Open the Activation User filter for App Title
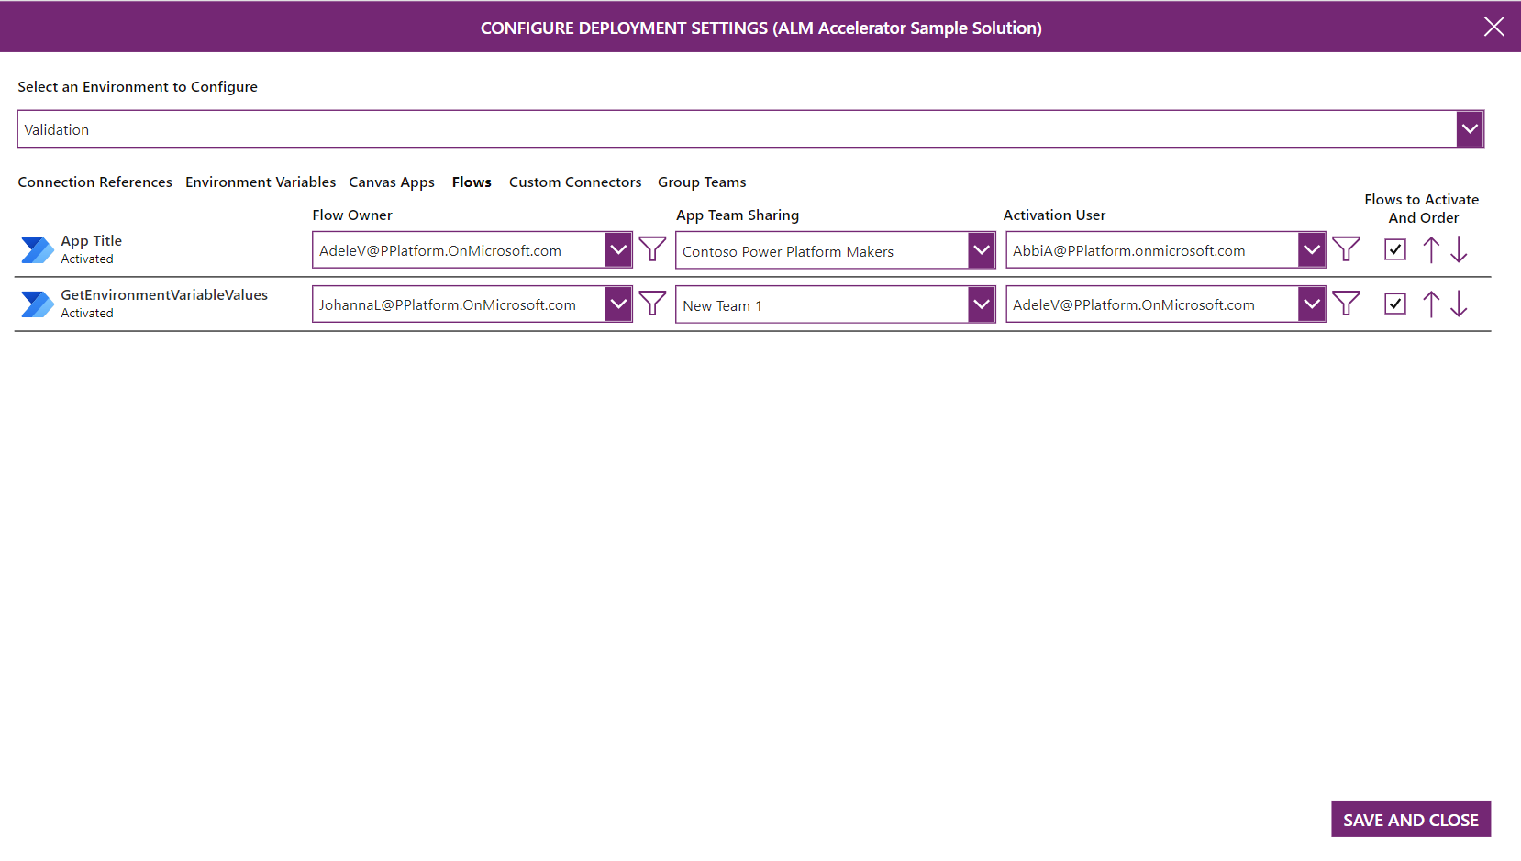 pyautogui.click(x=1346, y=248)
